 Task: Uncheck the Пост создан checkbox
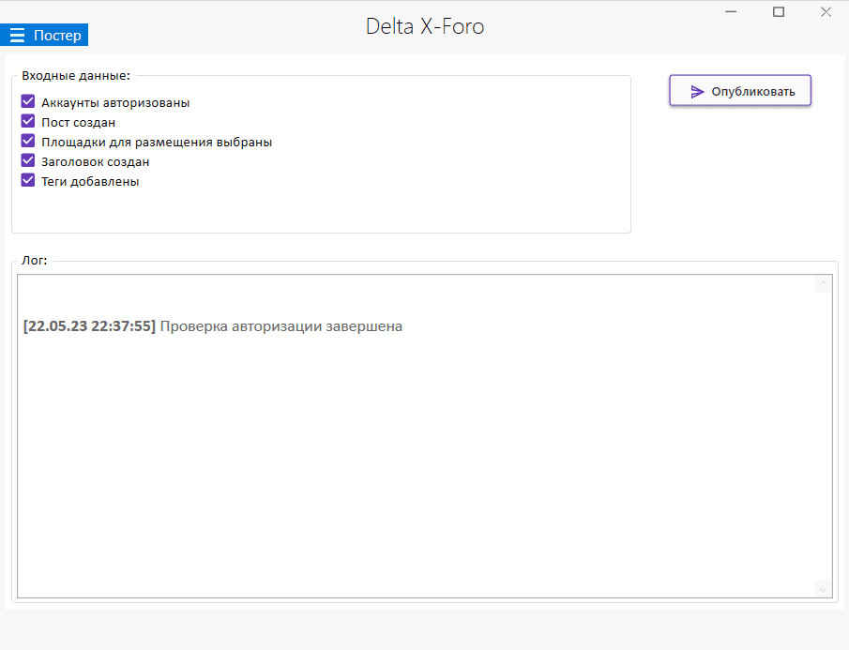28,122
